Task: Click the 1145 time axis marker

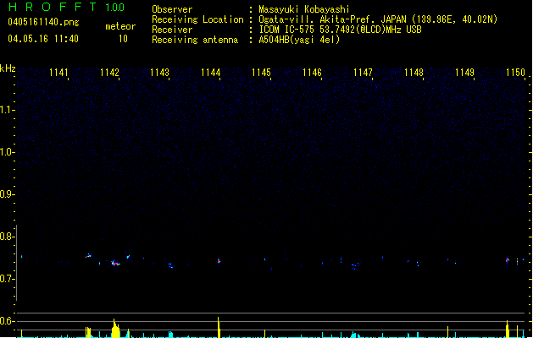Action: click(261, 73)
